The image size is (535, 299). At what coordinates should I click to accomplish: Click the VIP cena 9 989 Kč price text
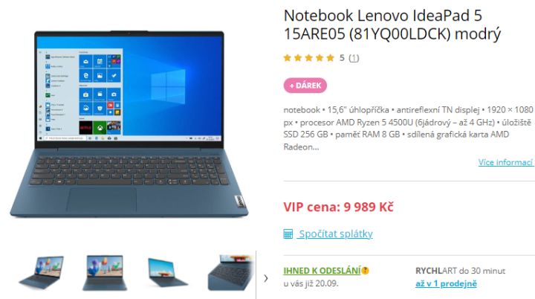click(x=338, y=207)
